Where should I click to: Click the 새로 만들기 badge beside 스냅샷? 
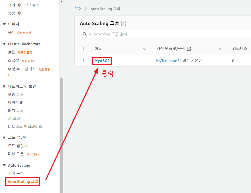coord(29,61)
